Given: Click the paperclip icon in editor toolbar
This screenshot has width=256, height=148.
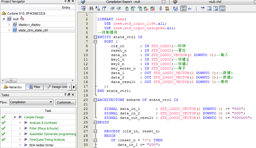Looking at the screenshot, I should pyautogui.click(x=160, y=9).
